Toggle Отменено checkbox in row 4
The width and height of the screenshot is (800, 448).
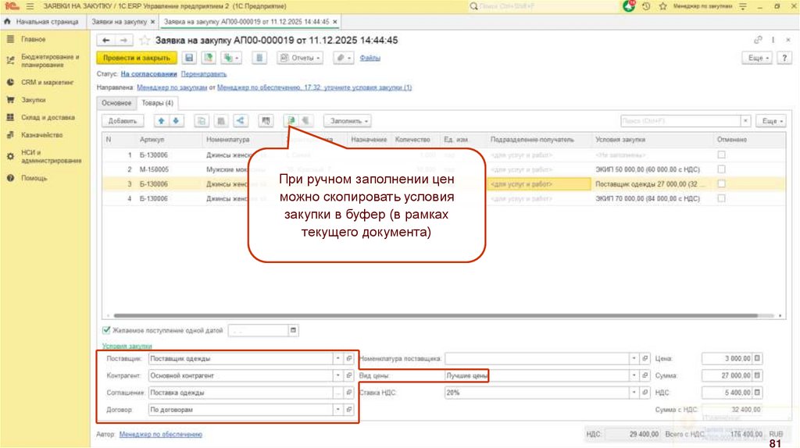(721, 198)
